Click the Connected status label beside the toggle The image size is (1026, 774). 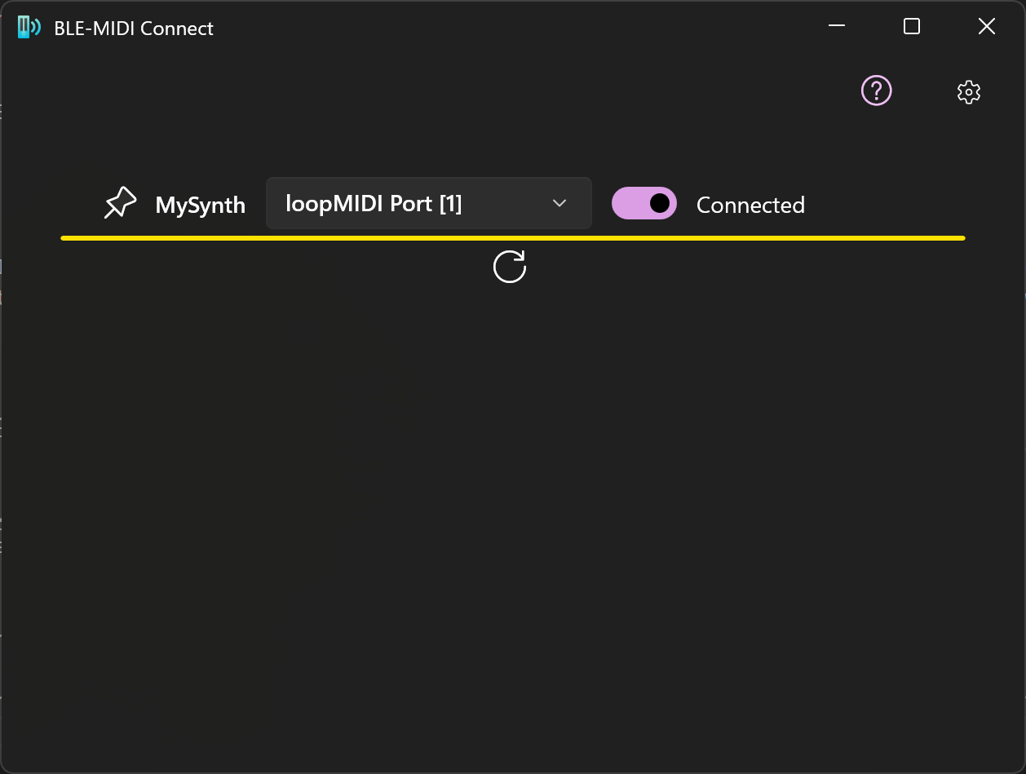750,205
